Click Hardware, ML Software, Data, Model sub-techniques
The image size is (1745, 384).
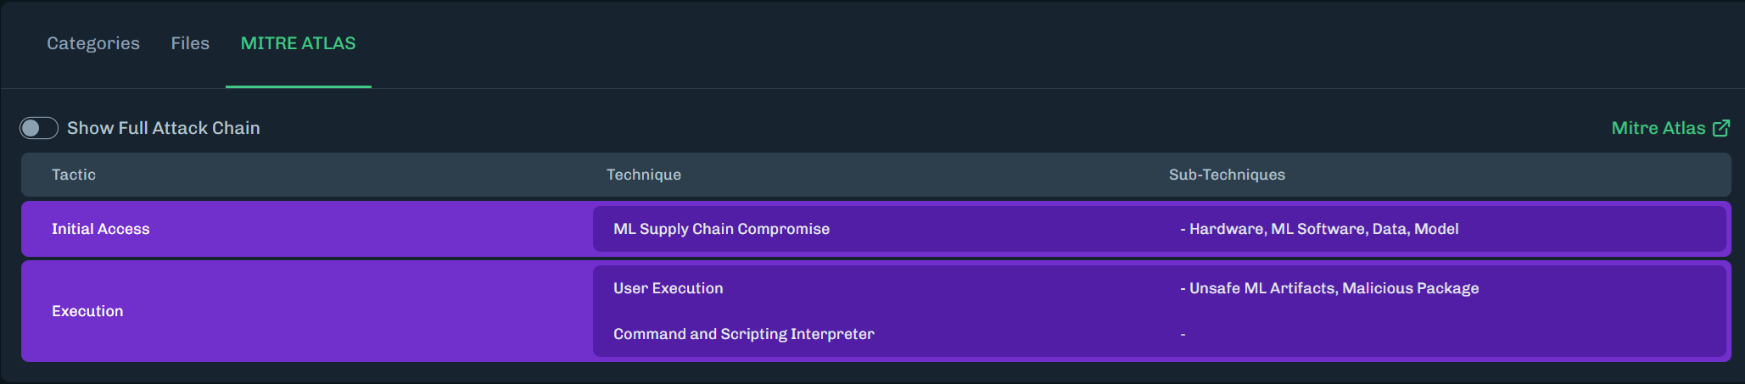[1323, 229]
